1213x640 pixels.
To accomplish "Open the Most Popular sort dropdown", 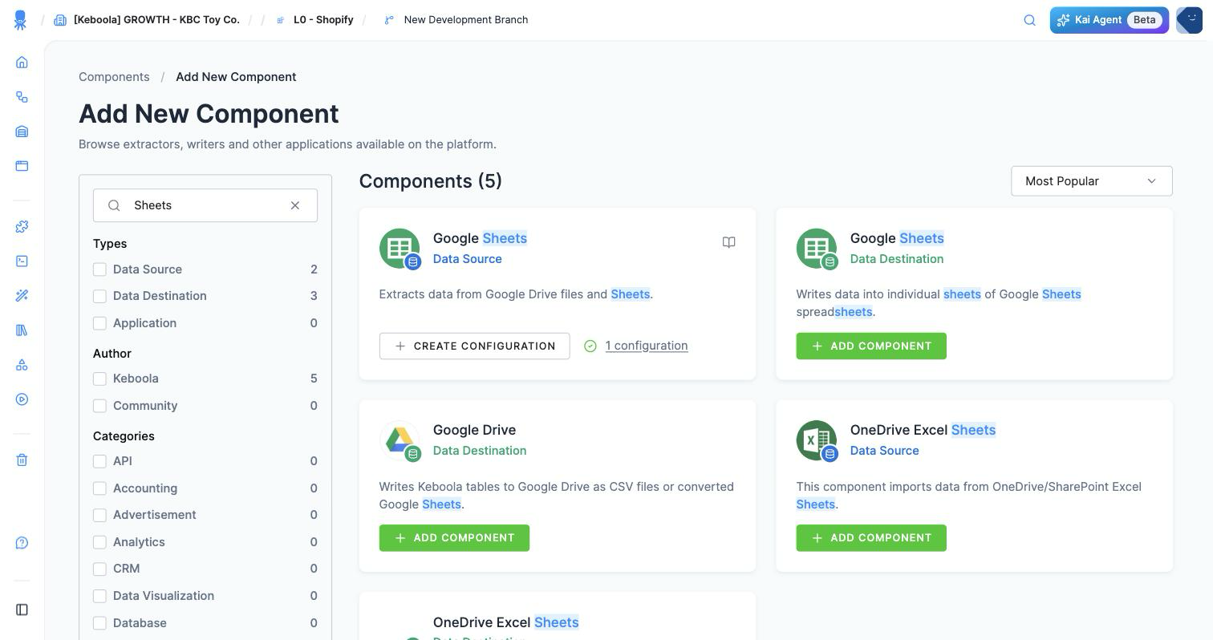I will [x=1091, y=181].
